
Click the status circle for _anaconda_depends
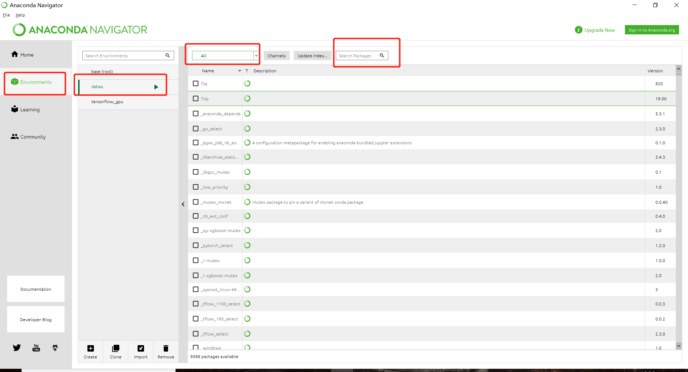[x=247, y=113]
